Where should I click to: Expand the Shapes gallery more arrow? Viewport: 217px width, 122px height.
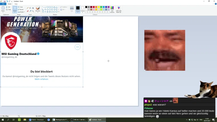[x=59, y=12]
